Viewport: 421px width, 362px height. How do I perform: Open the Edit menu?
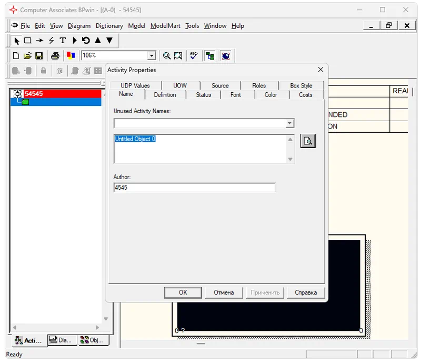coord(40,26)
